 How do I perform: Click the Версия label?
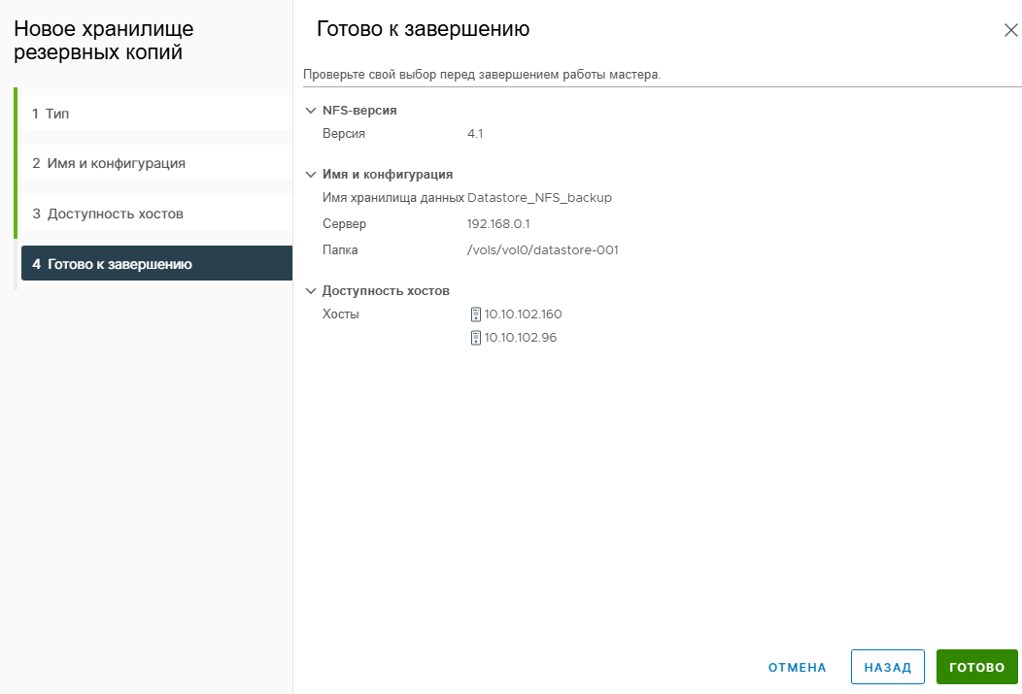344,134
